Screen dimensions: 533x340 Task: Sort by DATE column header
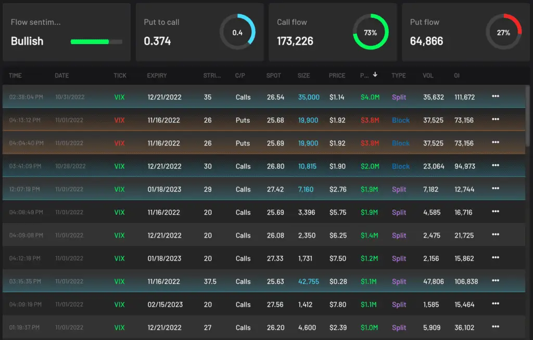[x=61, y=75]
